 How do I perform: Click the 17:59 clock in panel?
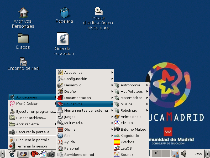pos(197,154)
